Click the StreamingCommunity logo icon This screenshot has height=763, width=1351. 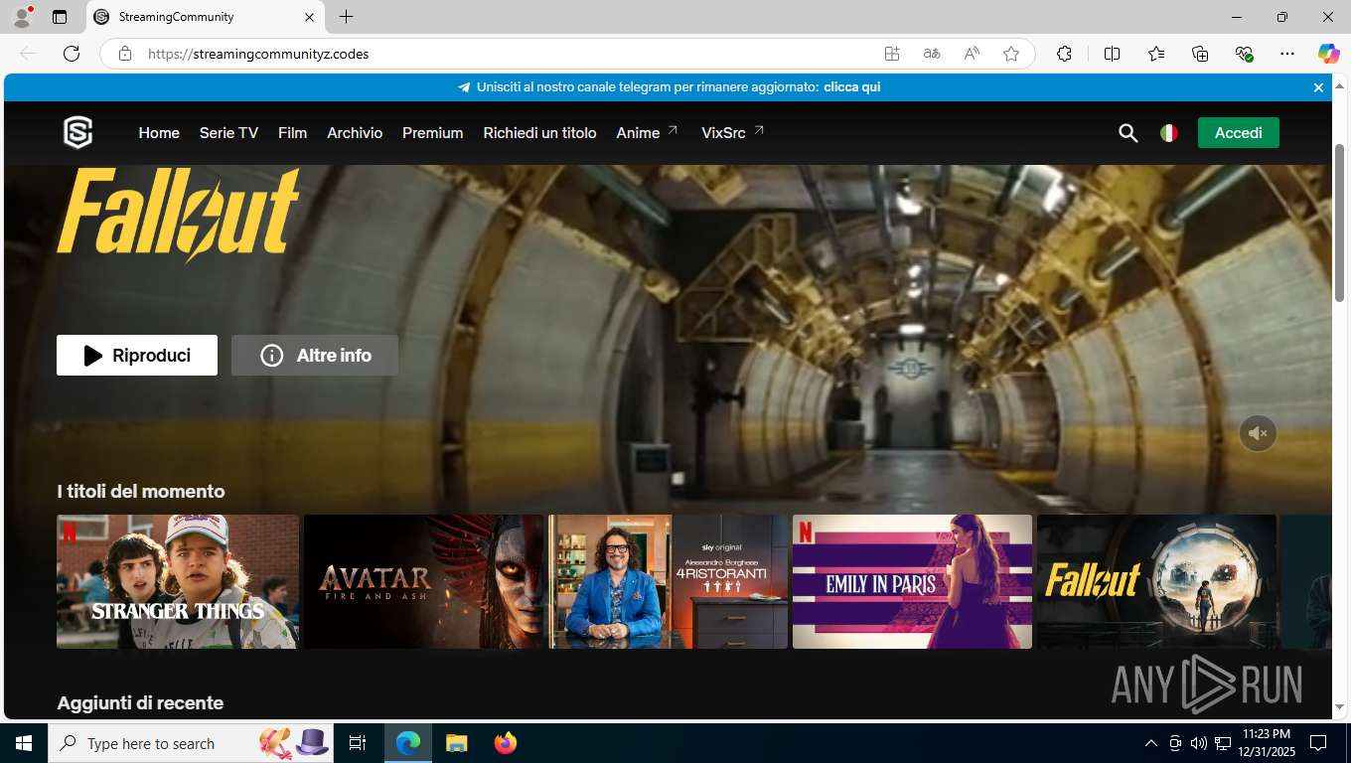77,132
